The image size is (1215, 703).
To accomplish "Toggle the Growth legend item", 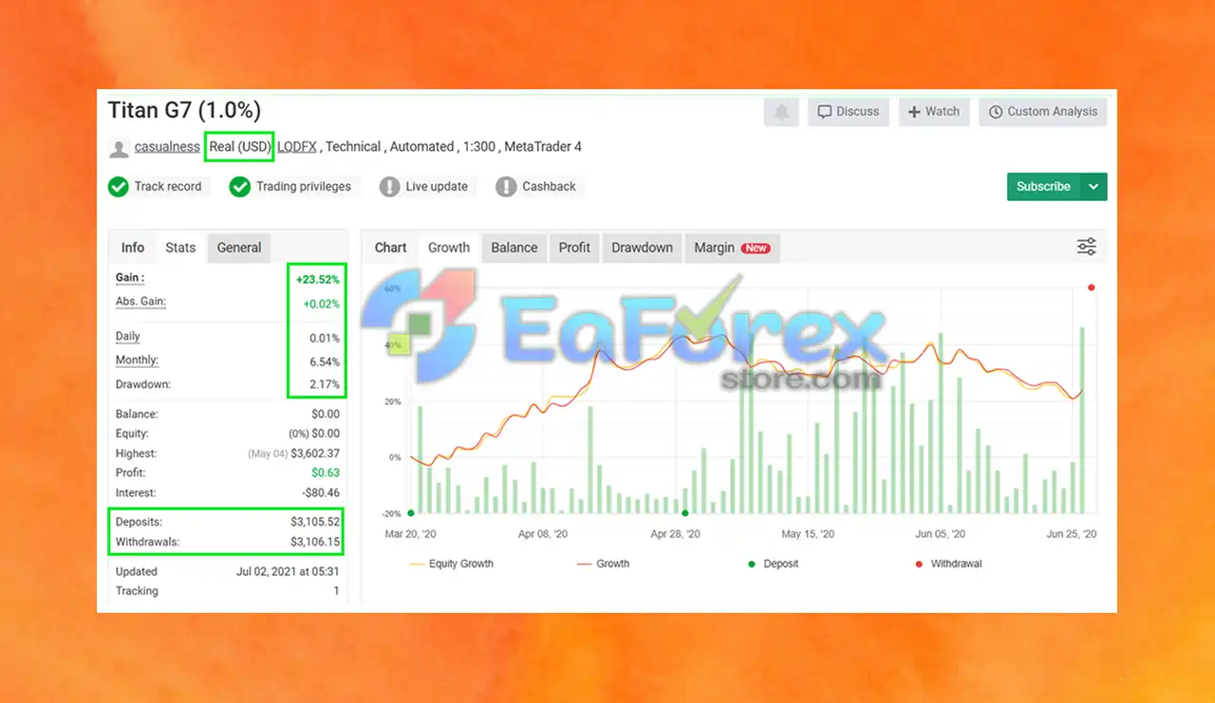I will [604, 564].
